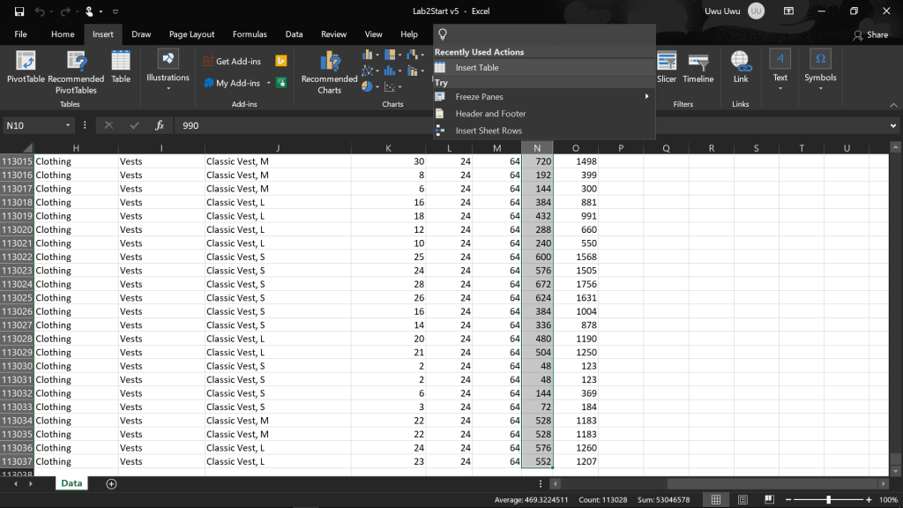Click Get Add-ins
The height and width of the screenshot is (508, 903).
[232, 61]
